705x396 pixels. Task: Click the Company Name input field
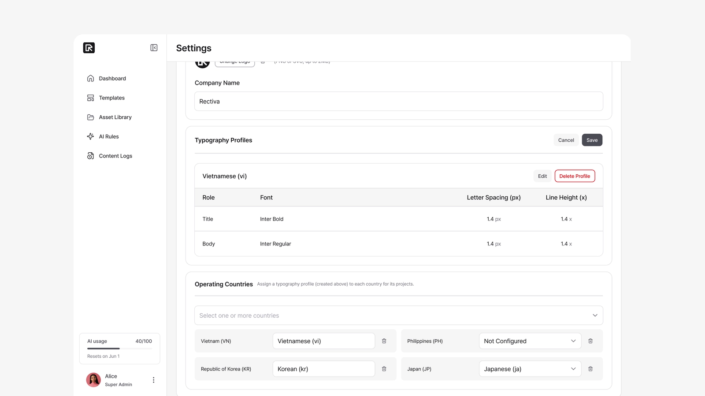coord(399,101)
